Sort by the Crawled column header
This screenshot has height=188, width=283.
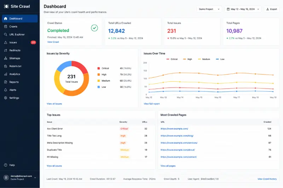tap(267, 122)
